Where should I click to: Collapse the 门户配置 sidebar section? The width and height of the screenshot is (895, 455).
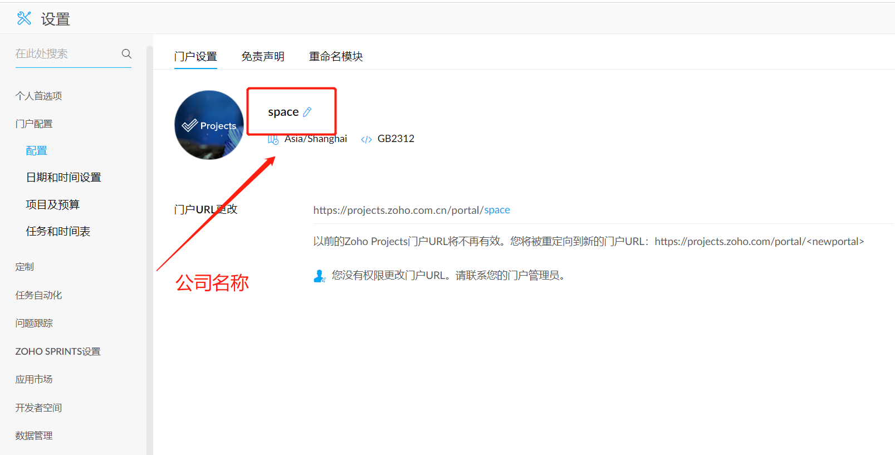click(34, 124)
